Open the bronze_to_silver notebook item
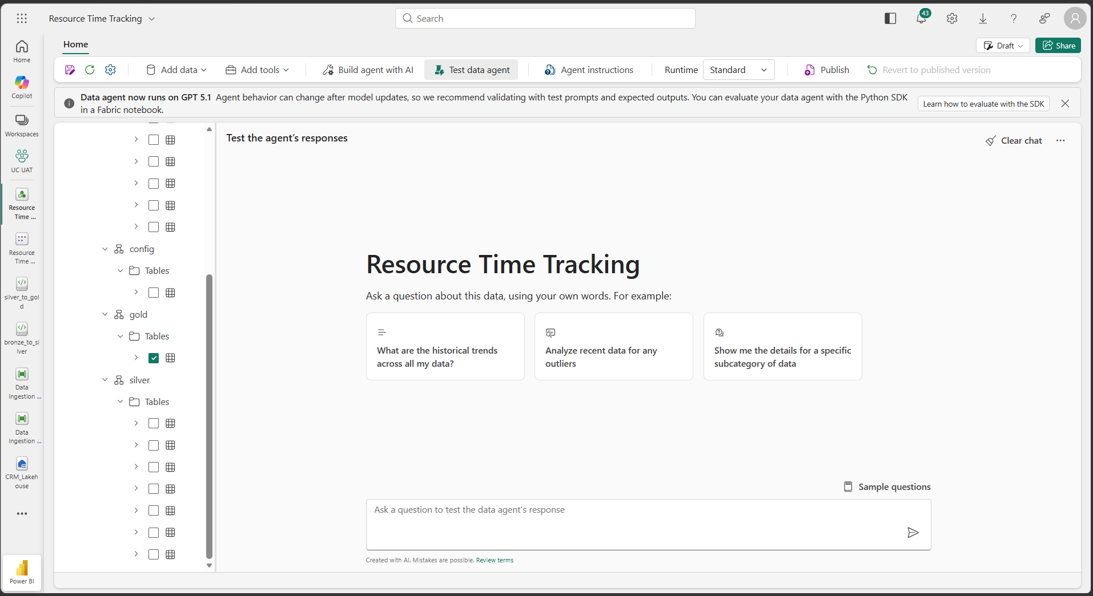 click(x=22, y=338)
